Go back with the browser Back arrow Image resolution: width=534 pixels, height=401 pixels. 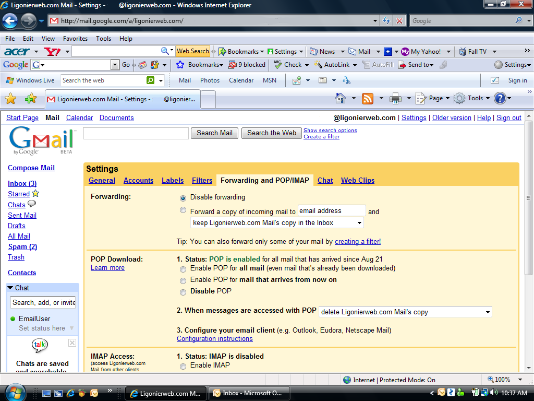click(10, 21)
